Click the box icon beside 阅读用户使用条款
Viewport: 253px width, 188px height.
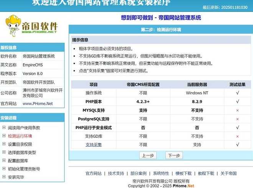point(4,127)
